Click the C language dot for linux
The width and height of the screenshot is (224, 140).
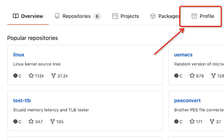[x=15, y=76]
